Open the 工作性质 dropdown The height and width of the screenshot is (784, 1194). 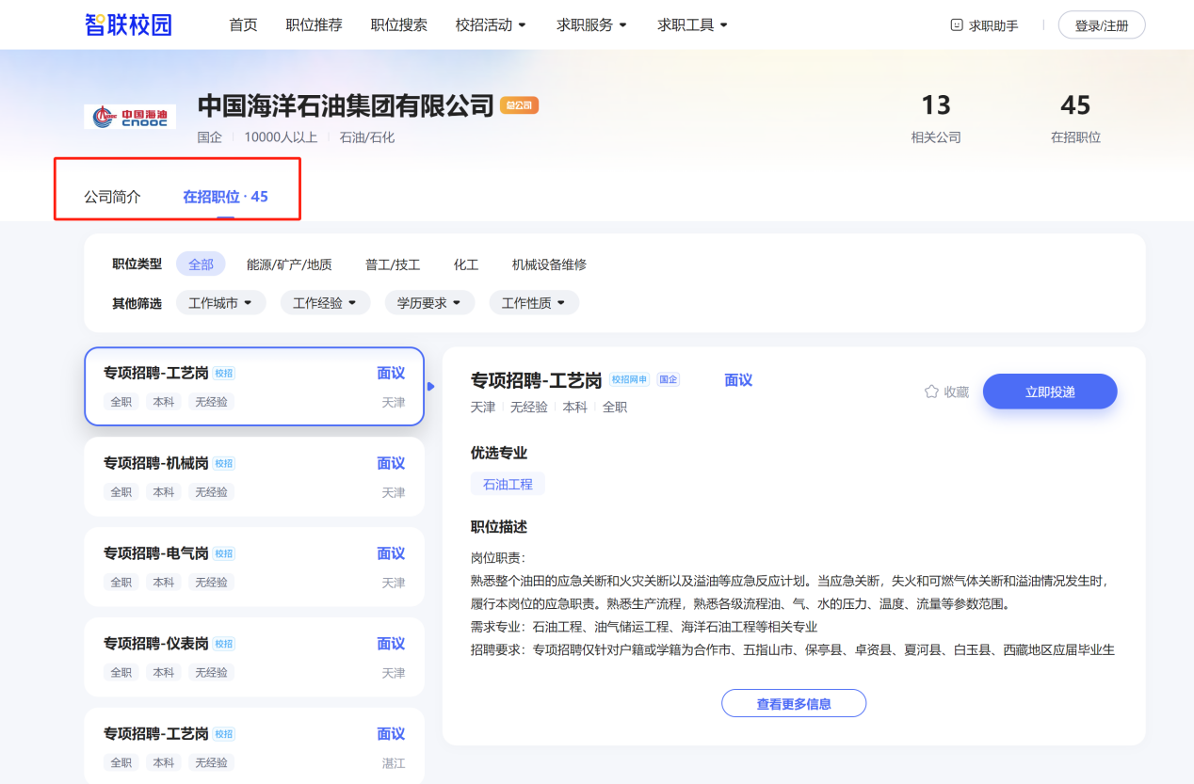coord(534,303)
